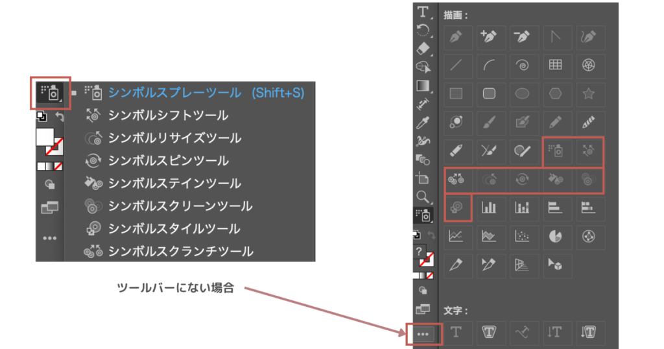Select the Arc tool icon
The width and height of the screenshot is (664, 349).
coord(489,65)
